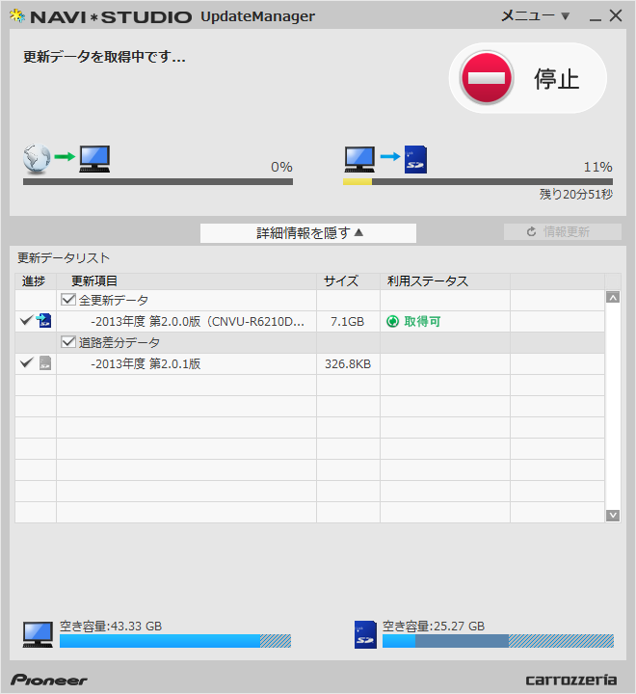Click the computer icon in download progress

94,159
